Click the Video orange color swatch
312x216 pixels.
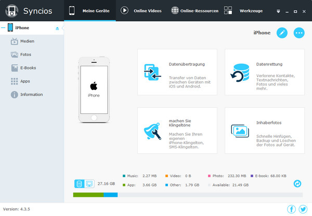pyautogui.click(x=166, y=176)
